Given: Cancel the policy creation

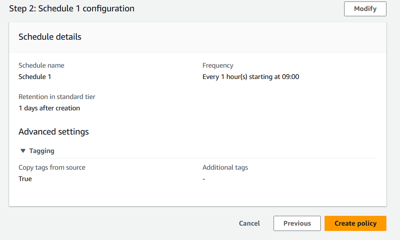Looking at the screenshot, I should (x=249, y=223).
